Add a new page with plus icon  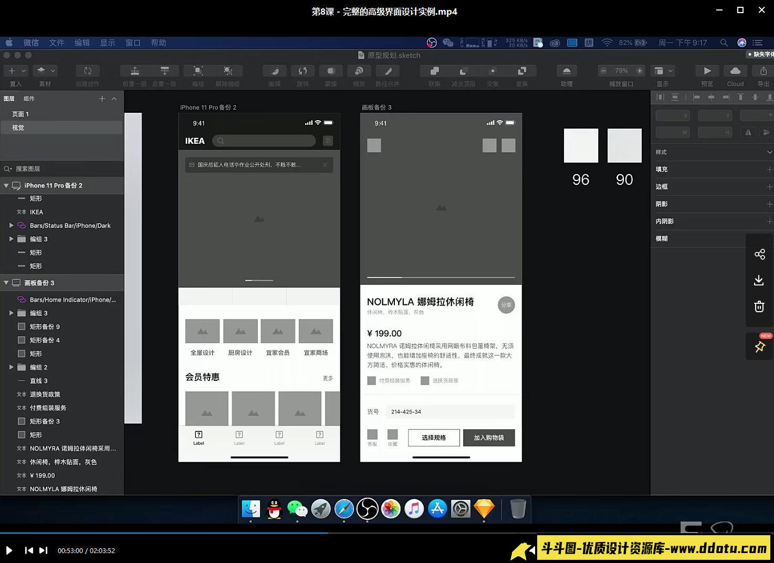(x=102, y=99)
